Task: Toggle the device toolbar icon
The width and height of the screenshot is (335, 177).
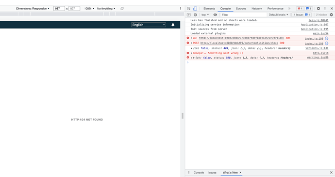Action: pyautogui.click(x=195, y=9)
